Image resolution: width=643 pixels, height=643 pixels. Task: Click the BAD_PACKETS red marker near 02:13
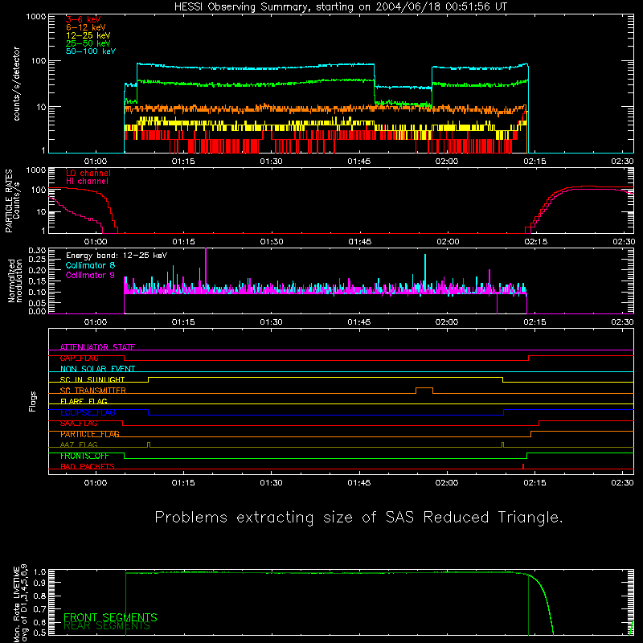point(523,466)
